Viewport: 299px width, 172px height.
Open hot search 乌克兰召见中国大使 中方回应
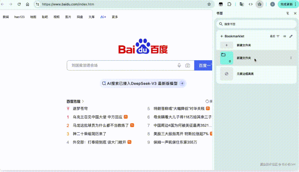tap(98, 117)
